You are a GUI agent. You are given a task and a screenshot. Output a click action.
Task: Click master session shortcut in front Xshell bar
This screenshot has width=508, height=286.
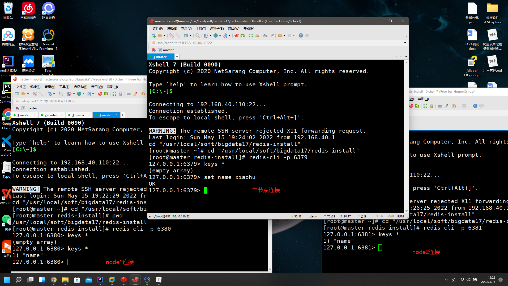tap(166, 50)
